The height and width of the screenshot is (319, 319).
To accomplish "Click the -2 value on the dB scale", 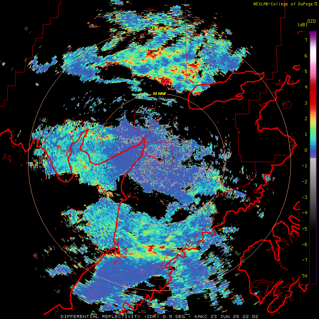I will point(304,182).
